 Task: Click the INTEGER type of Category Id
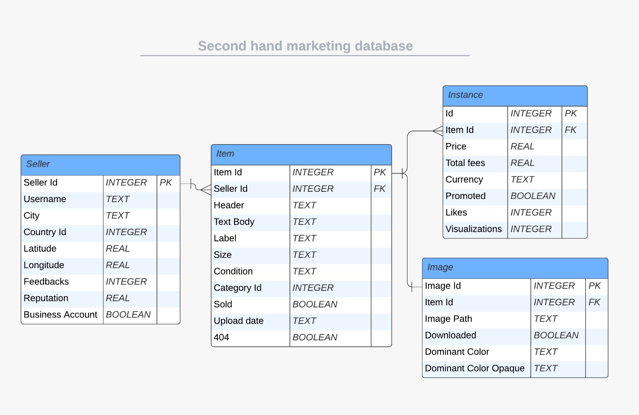click(x=313, y=288)
